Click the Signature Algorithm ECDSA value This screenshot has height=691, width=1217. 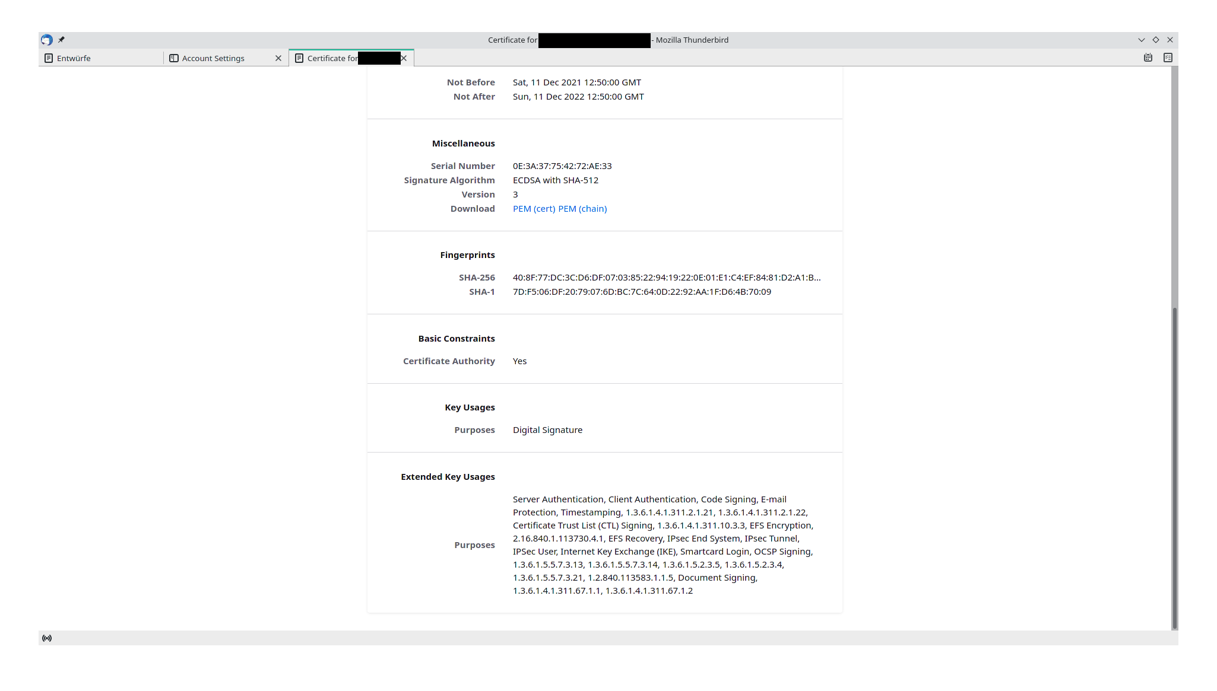(555, 180)
